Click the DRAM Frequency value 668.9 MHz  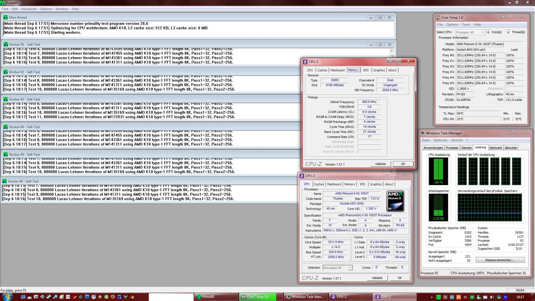pyautogui.click(x=369, y=102)
